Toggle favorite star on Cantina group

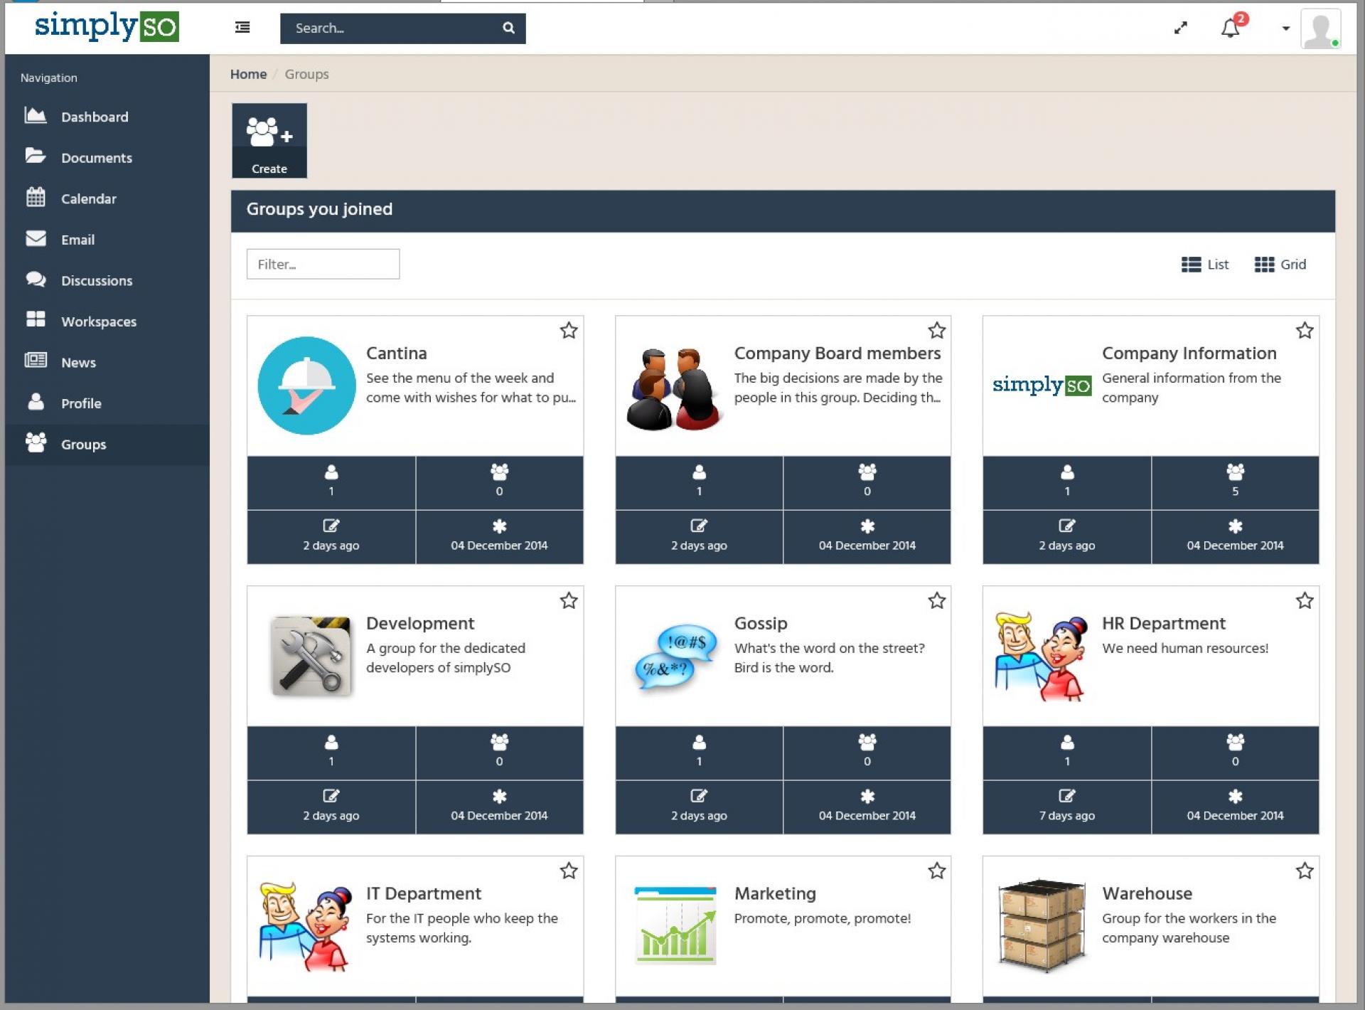tap(569, 330)
